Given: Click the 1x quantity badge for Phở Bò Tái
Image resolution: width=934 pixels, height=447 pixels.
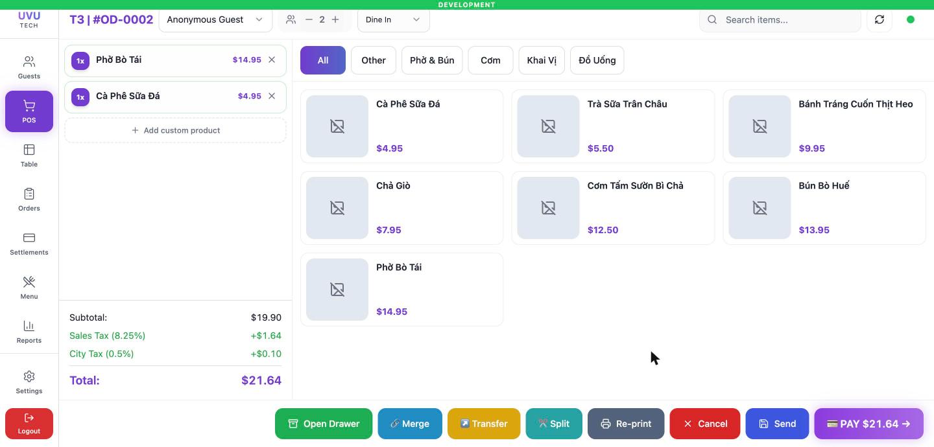Looking at the screenshot, I should (x=80, y=61).
